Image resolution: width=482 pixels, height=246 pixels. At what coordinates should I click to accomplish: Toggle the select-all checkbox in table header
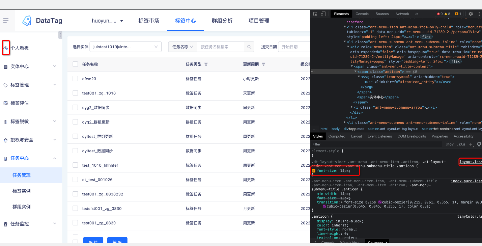tap(75, 64)
